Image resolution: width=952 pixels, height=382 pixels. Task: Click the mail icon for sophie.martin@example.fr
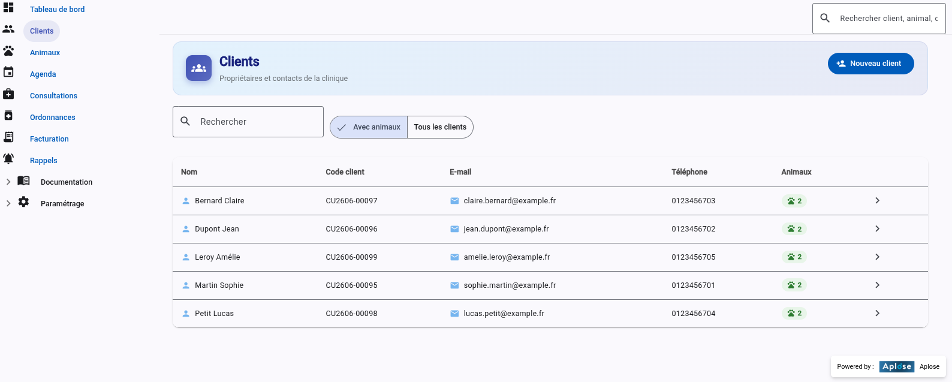(454, 285)
